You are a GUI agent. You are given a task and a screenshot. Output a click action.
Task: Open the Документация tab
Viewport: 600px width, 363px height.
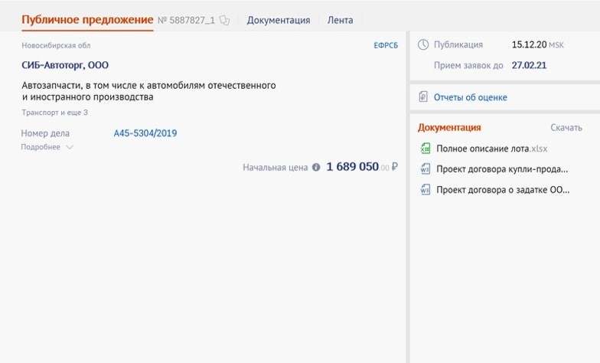coord(279,20)
